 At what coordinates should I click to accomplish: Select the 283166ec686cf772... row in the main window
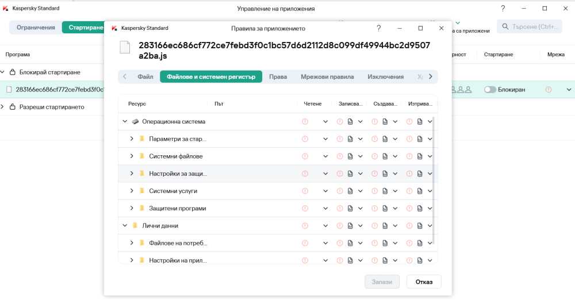point(52,90)
